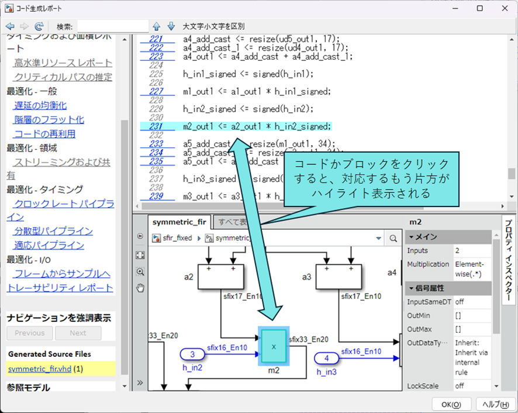This screenshot has height=413, width=518.
Task: Click inside the 検索 search field
Action: (112, 26)
